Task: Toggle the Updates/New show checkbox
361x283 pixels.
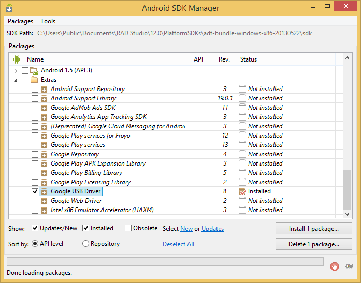Action: click(35, 228)
